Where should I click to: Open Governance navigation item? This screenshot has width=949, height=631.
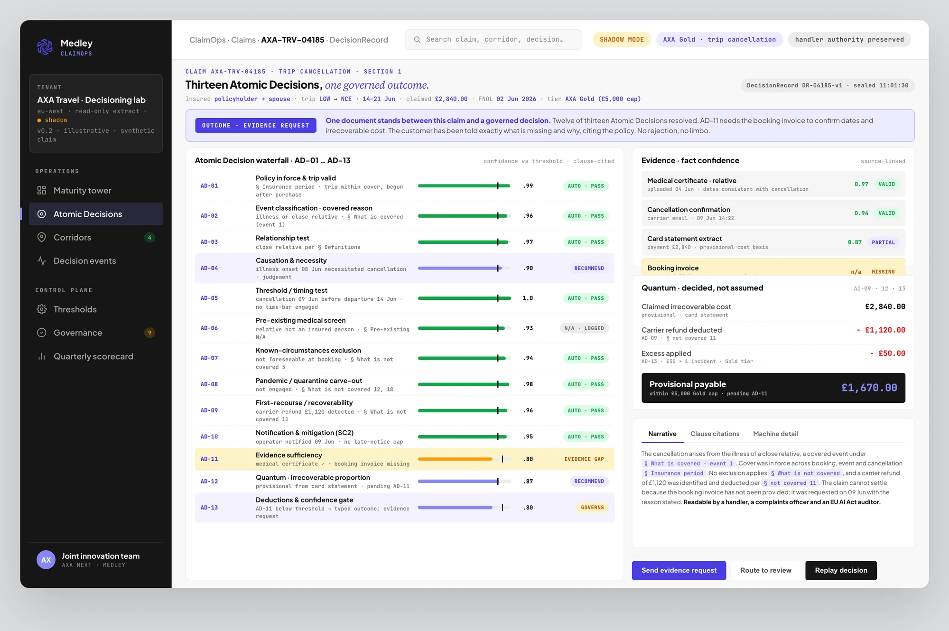[96, 333]
